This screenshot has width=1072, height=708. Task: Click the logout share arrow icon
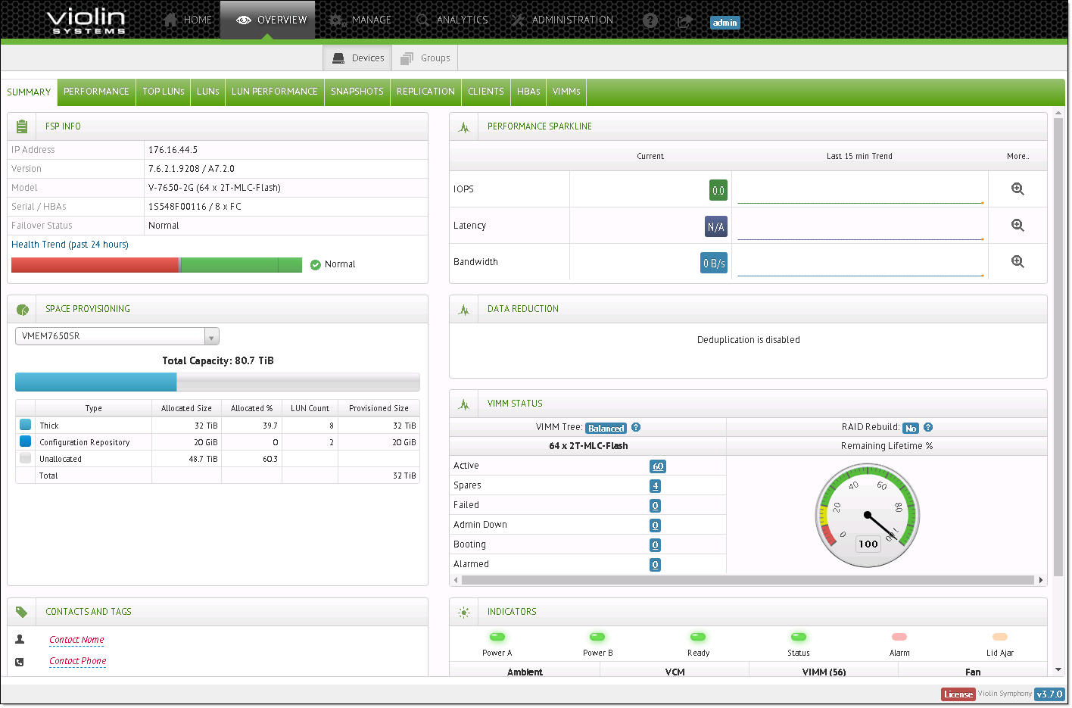tap(684, 21)
